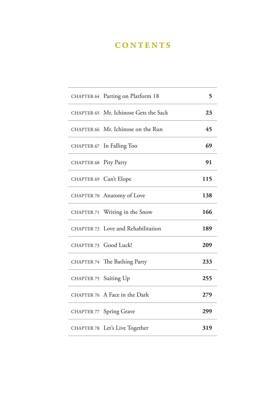
Task: Open Spring Grave chapter
Action: pos(142,311)
